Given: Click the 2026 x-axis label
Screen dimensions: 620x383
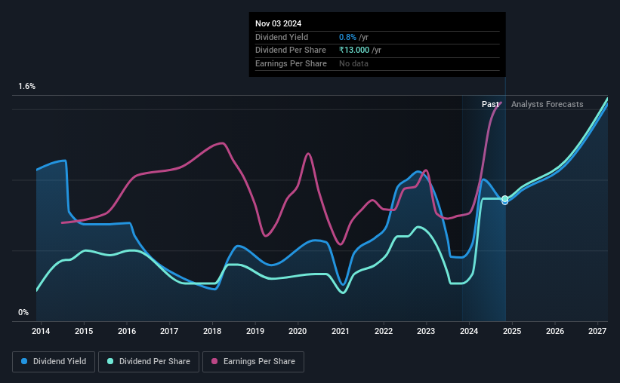Looking at the screenshot, I should (555, 331).
